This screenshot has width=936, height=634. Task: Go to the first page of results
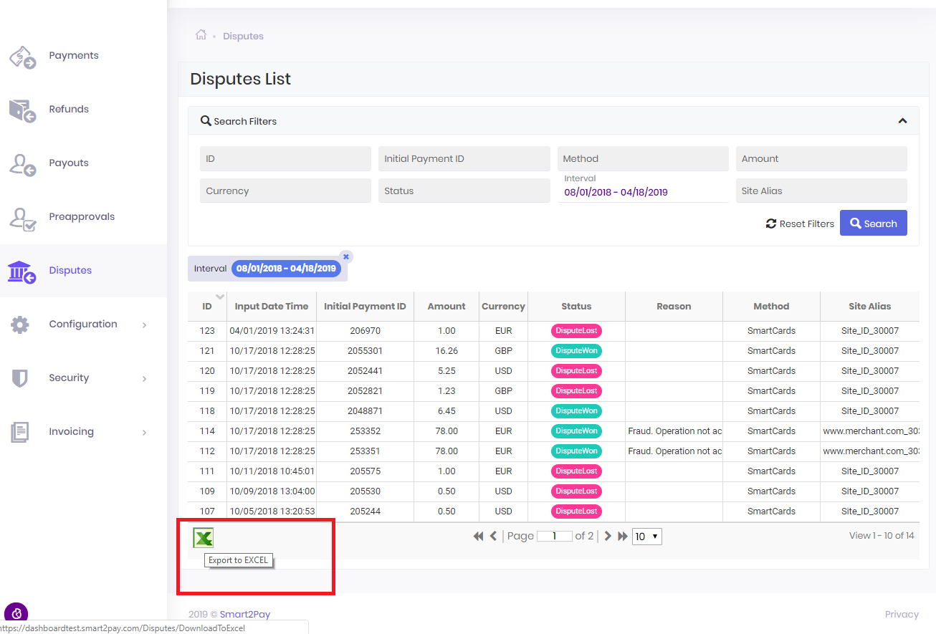click(x=478, y=536)
